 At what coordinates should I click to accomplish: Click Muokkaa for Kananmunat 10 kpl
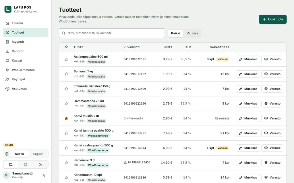[248, 177]
